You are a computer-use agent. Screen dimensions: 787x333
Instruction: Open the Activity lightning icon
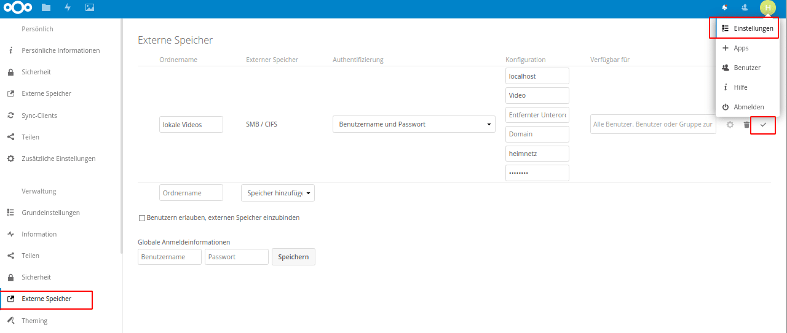coord(68,8)
